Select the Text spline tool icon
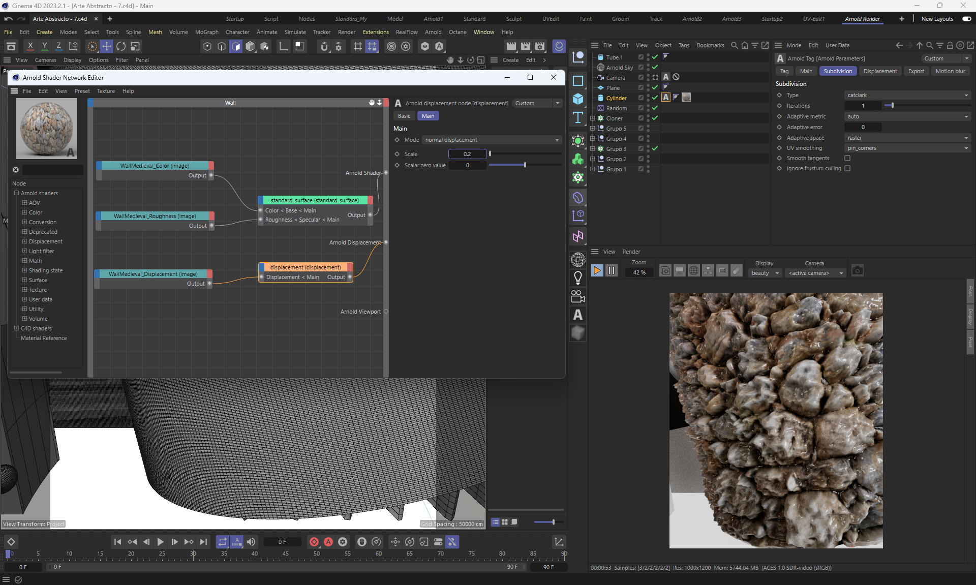Image resolution: width=976 pixels, height=585 pixels. pos(578,118)
